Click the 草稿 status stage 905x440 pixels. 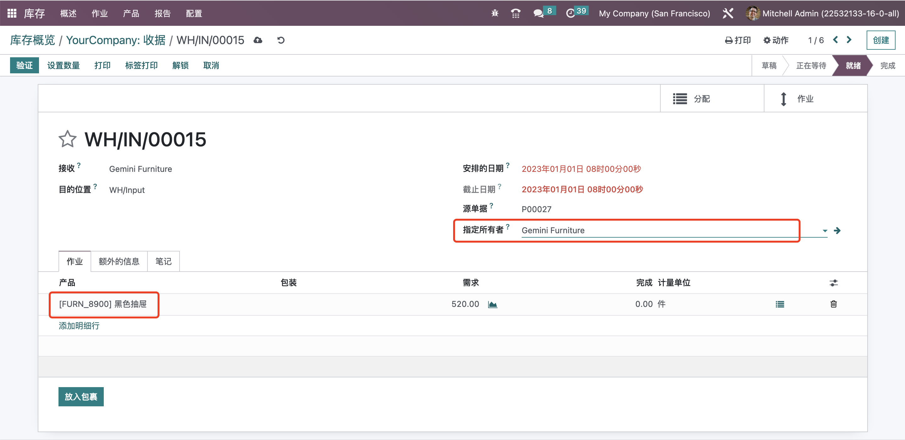pos(769,65)
